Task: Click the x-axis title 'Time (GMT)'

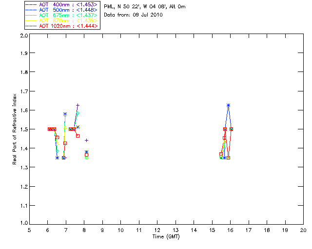Action: tap(166, 236)
